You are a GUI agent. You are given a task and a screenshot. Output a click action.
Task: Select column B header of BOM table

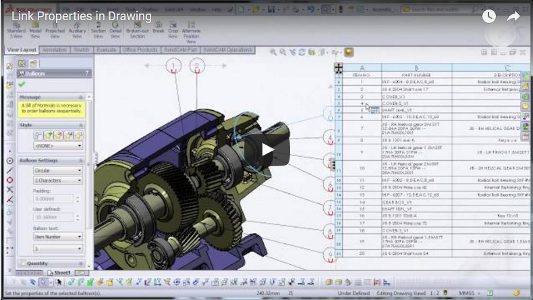[417, 68]
